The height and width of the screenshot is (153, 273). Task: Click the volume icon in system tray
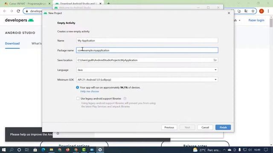point(250,150)
